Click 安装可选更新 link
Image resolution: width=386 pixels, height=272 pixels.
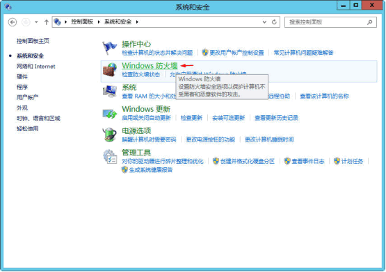click(228, 118)
